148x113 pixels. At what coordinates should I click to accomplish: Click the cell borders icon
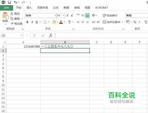click(45, 22)
